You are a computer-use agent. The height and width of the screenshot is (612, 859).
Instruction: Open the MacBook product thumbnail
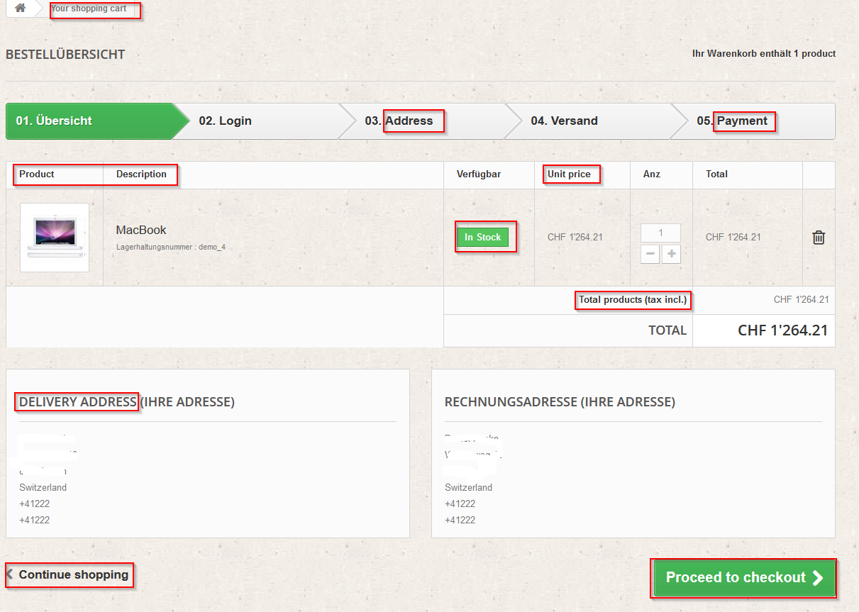[55, 238]
